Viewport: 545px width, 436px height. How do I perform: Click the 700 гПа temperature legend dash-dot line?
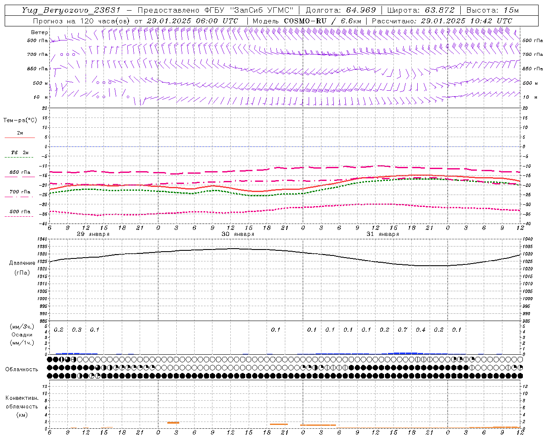[19, 197]
